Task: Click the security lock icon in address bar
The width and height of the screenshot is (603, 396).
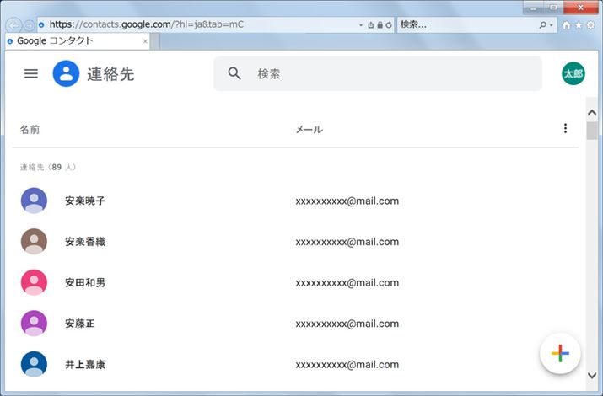Action: 380,25
